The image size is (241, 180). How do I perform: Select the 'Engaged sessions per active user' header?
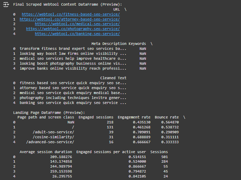point(111,152)
